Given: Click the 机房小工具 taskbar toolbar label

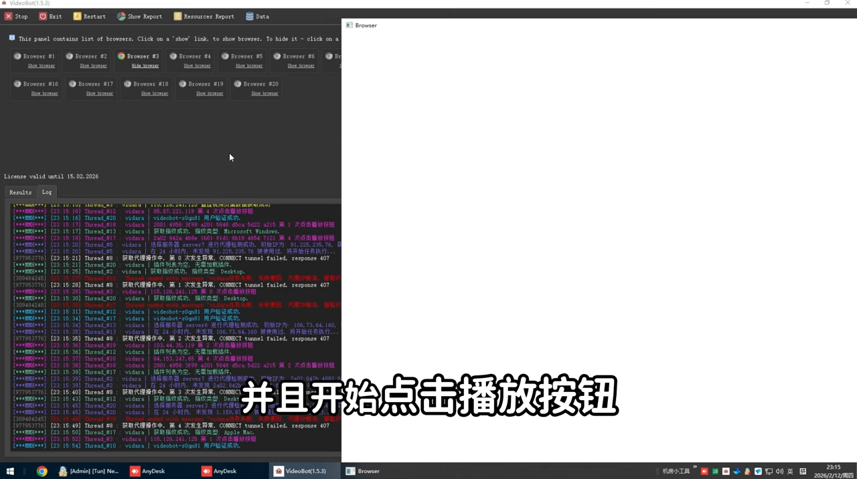Looking at the screenshot, I should point(676,471).
